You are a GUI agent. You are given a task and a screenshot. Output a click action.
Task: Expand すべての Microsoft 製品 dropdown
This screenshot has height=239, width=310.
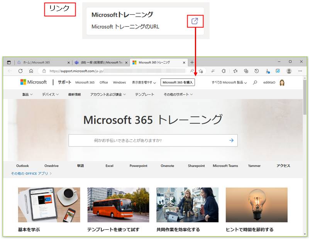(x=229, y=82)
